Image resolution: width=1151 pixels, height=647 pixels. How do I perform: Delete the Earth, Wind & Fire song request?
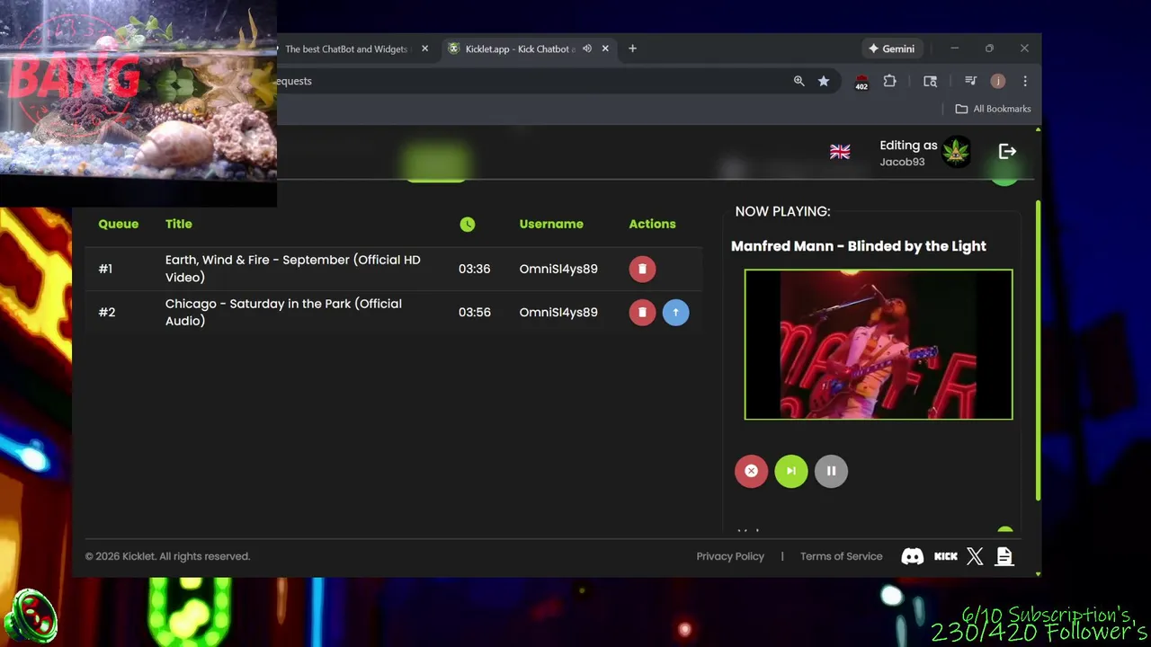pyautogui.click(x=642, y=269)
